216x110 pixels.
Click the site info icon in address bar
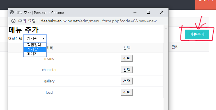click(x=13, y=21)
